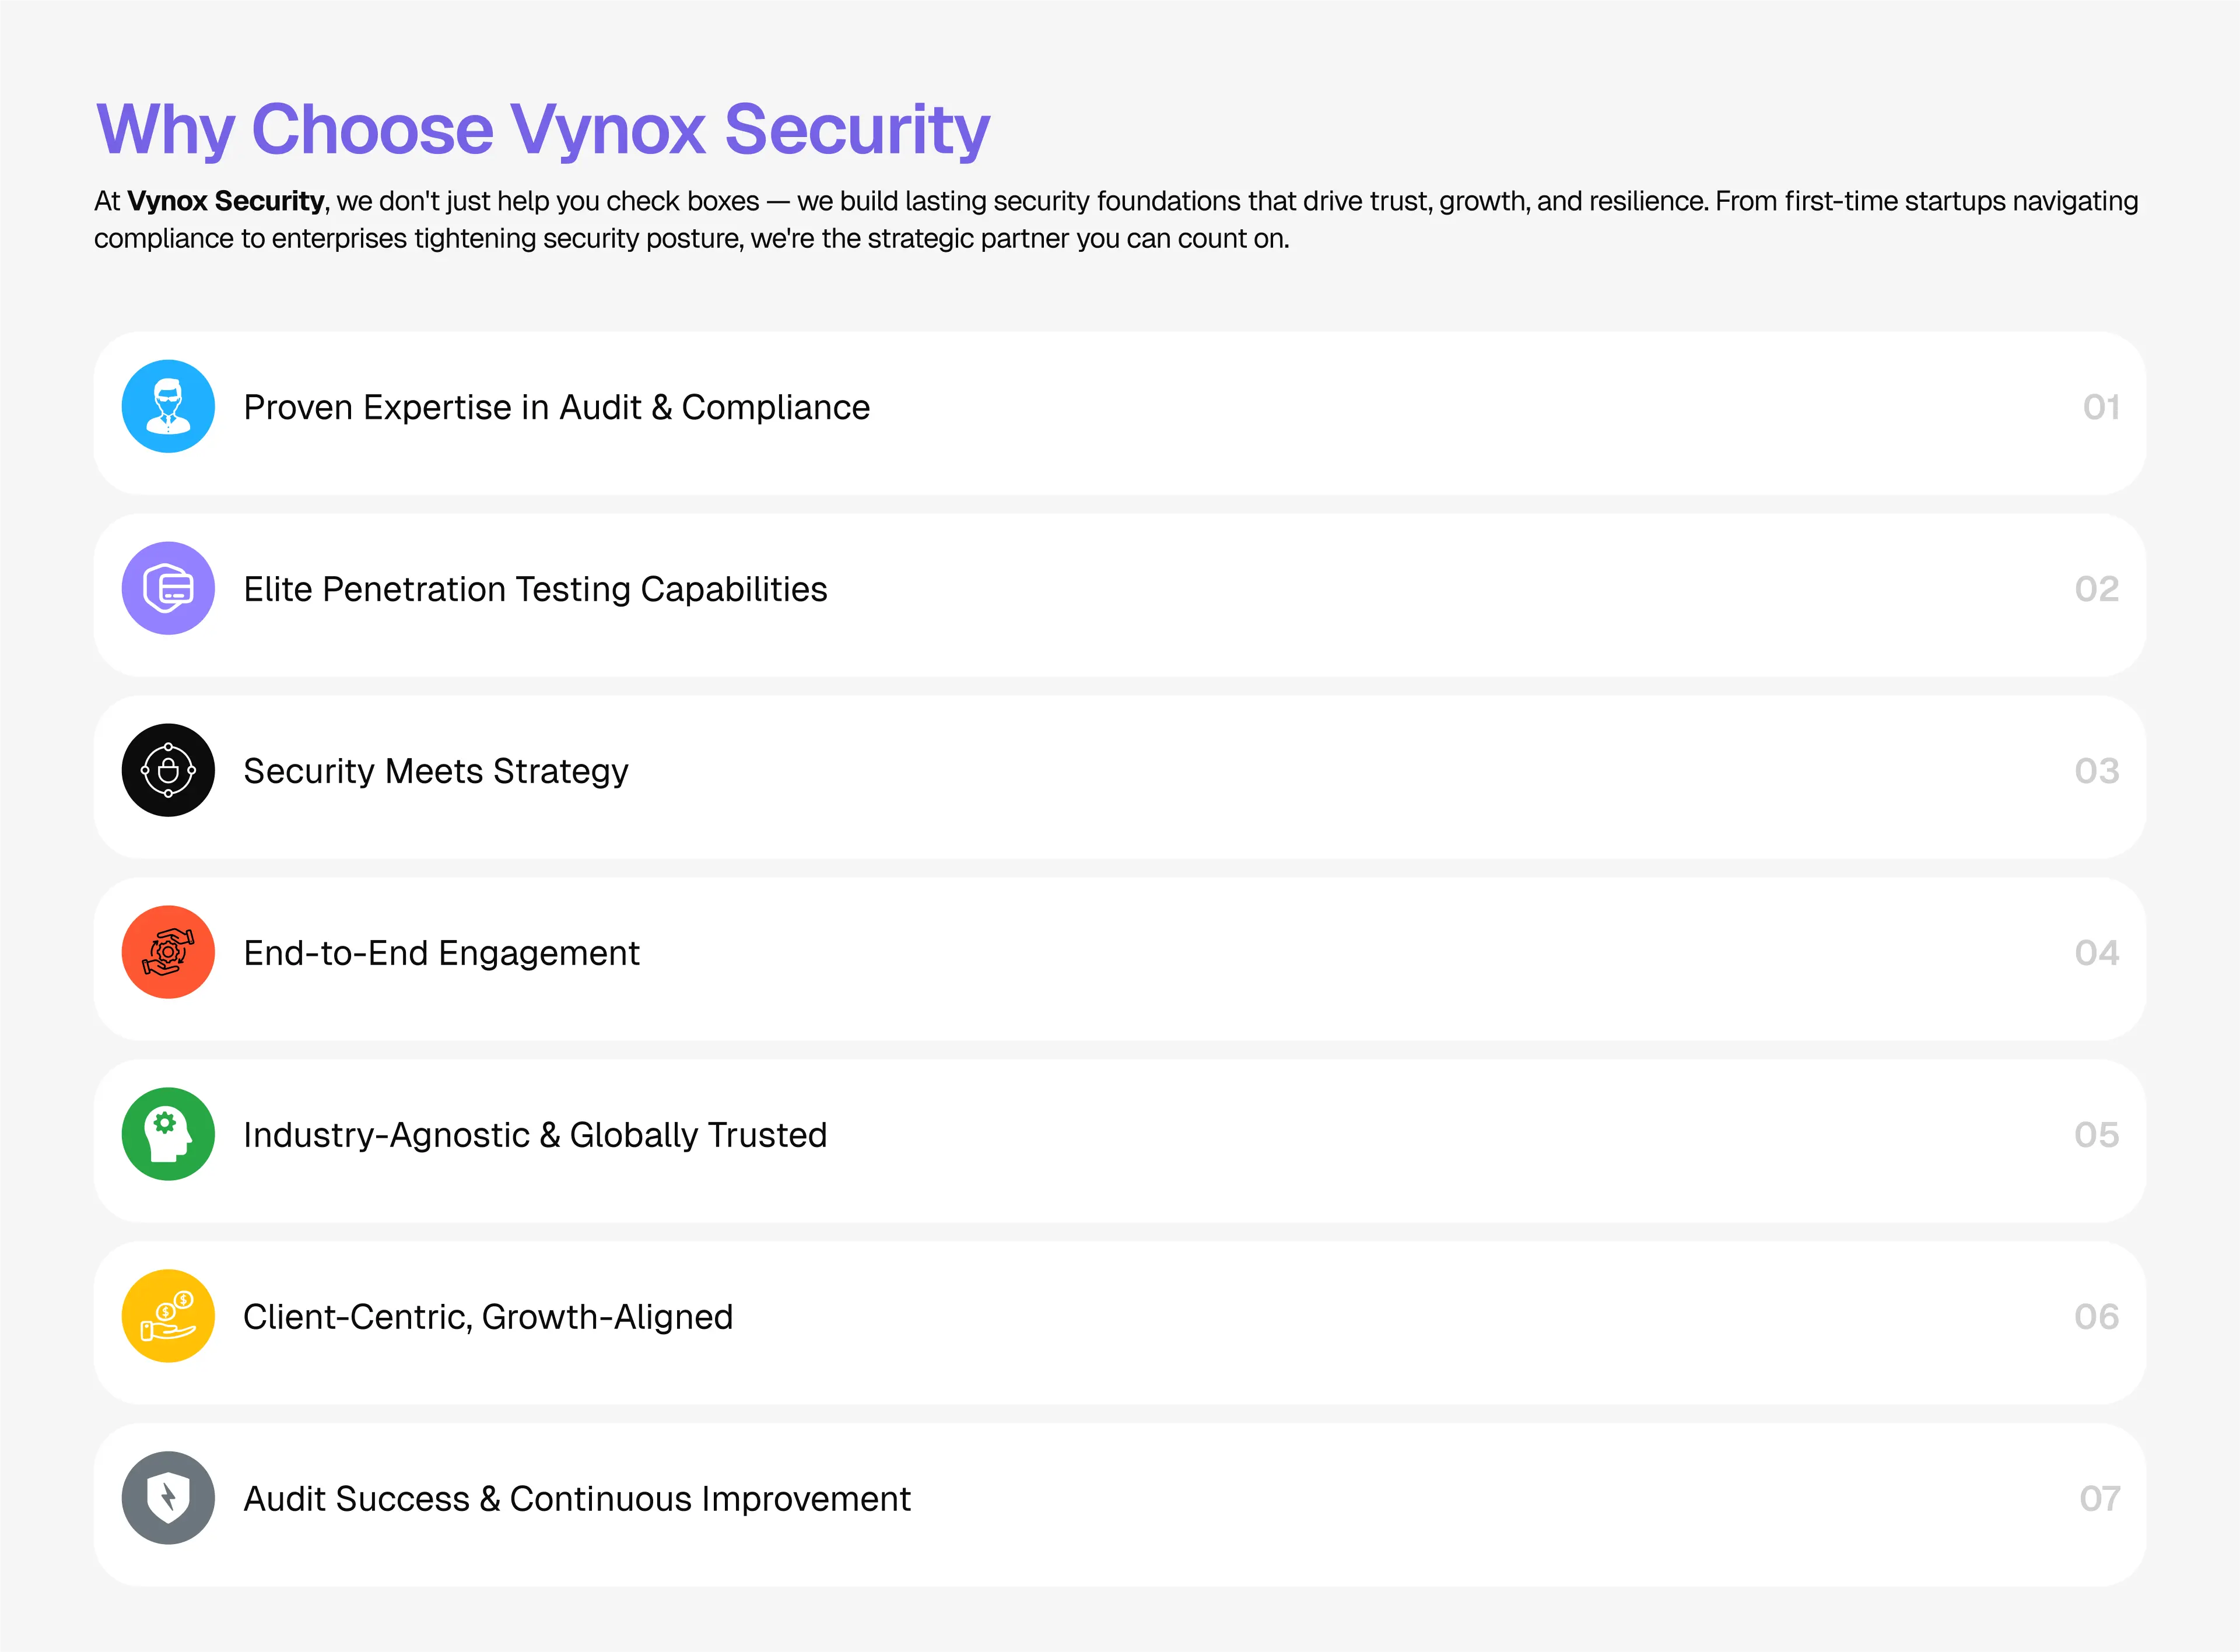This screenshot has width=2240, height=1652.
Task: Click the blue auditor person icon
Action: point(168,407)
